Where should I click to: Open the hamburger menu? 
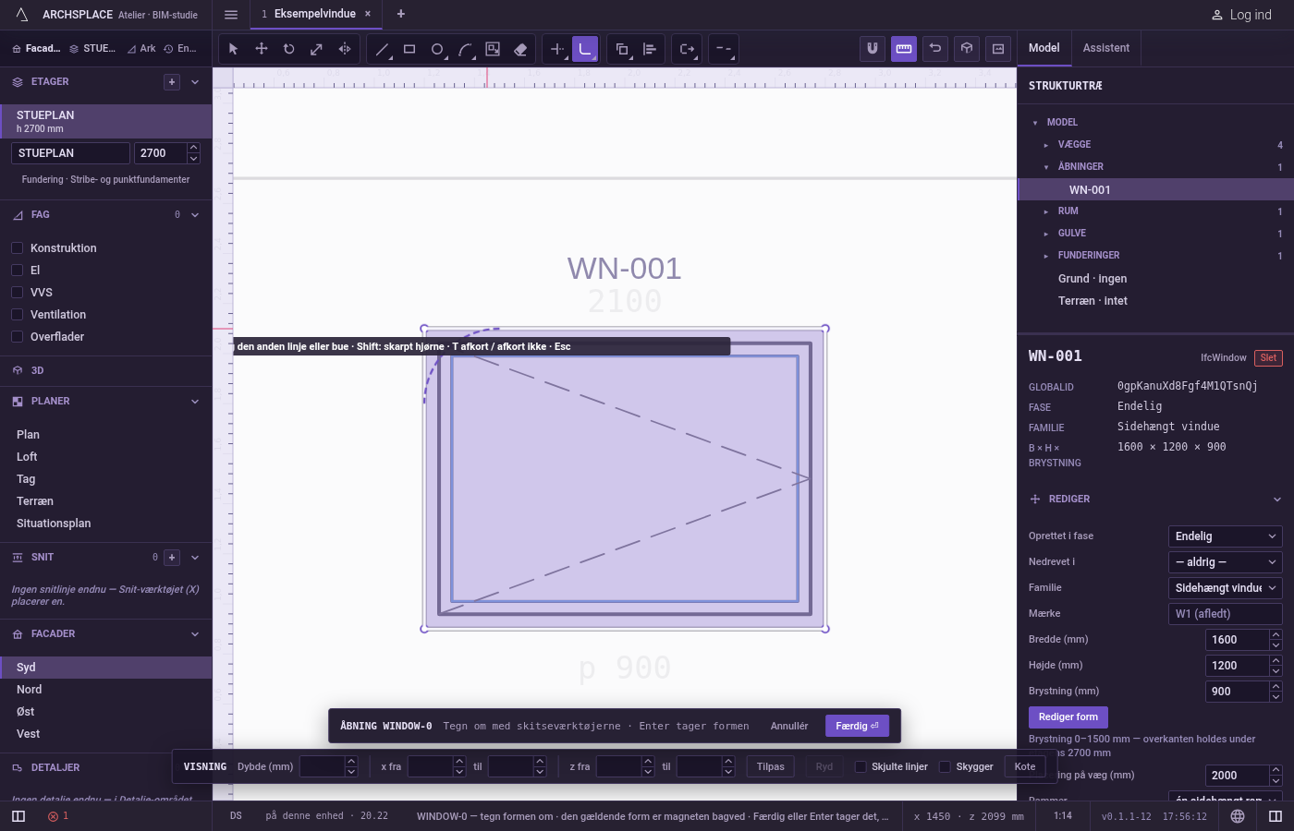coord(231,15)
